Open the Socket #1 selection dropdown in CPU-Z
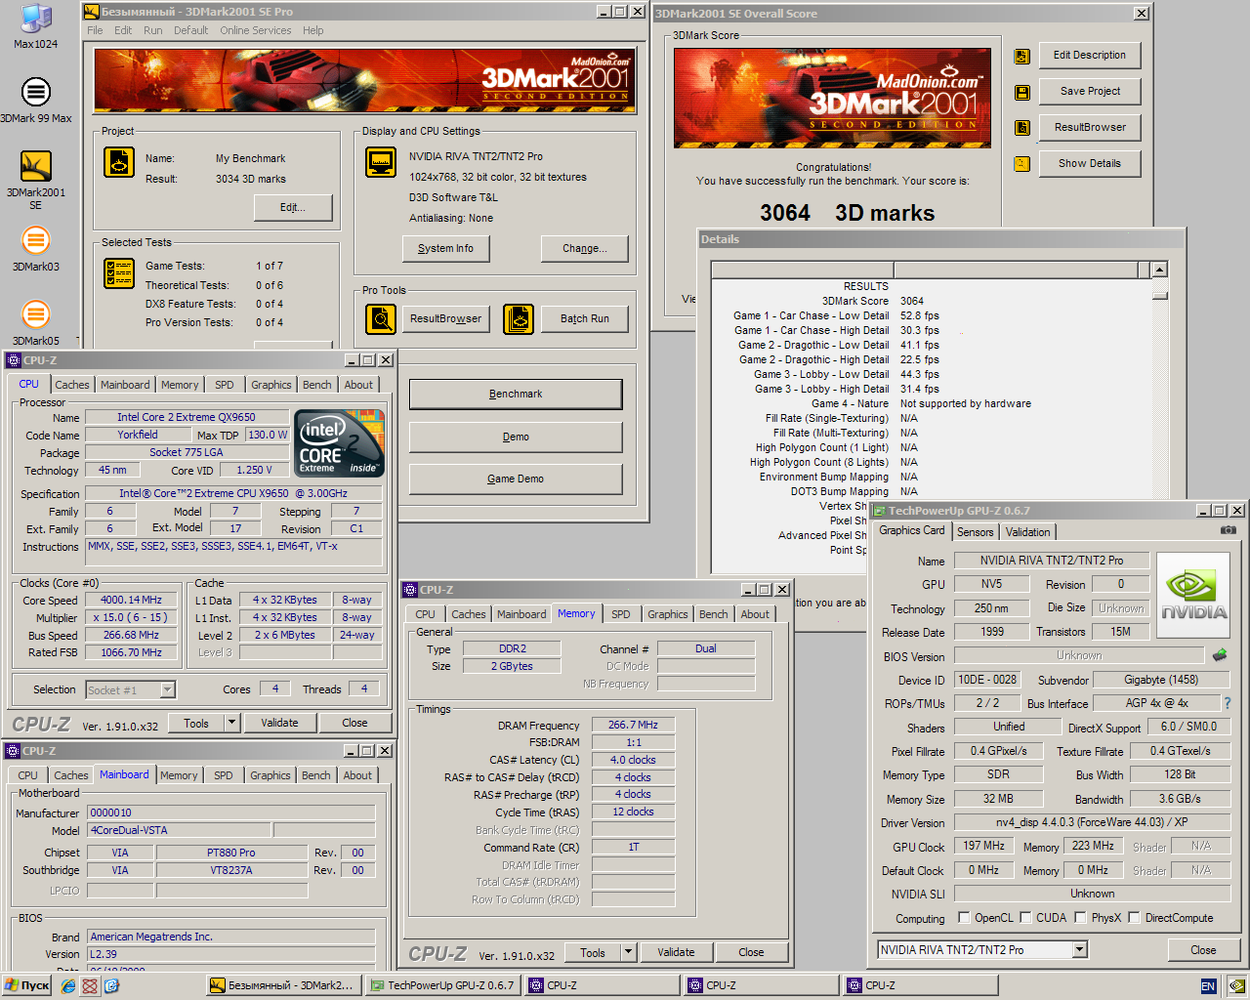The height and width of the screenshot is (1000, 1250). (x=168, y=690)
